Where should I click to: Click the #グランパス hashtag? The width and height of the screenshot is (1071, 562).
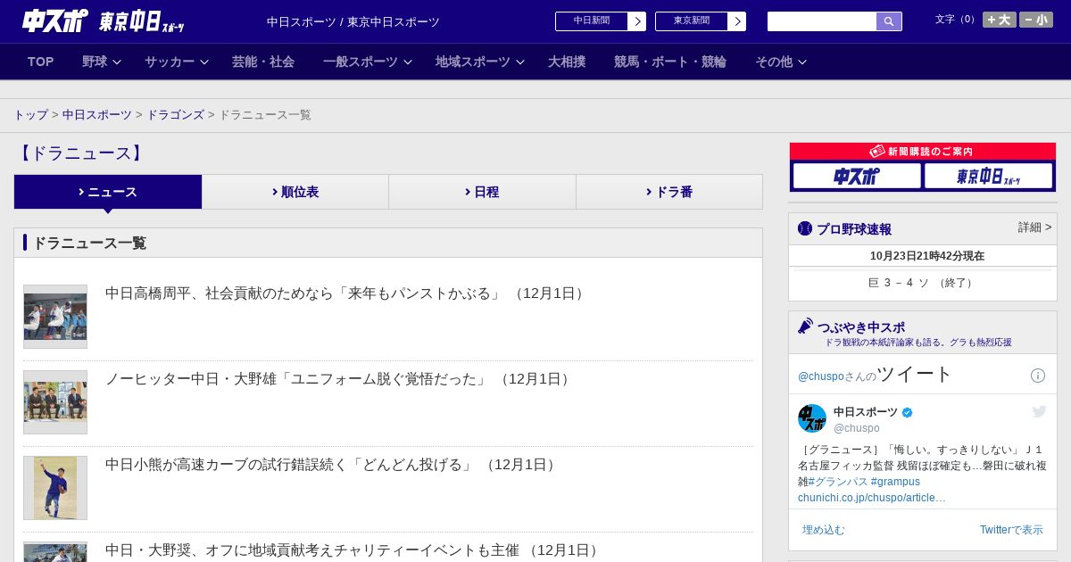pyautogui.click(x=838, y=482)
